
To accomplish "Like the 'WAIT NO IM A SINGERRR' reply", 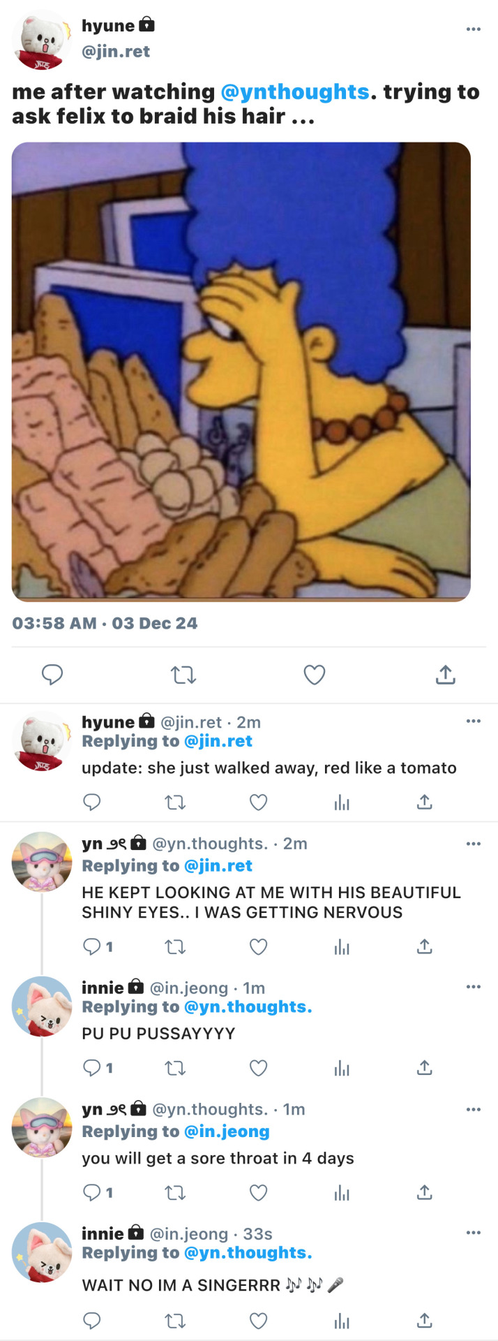I will (x=259, y=1320).
